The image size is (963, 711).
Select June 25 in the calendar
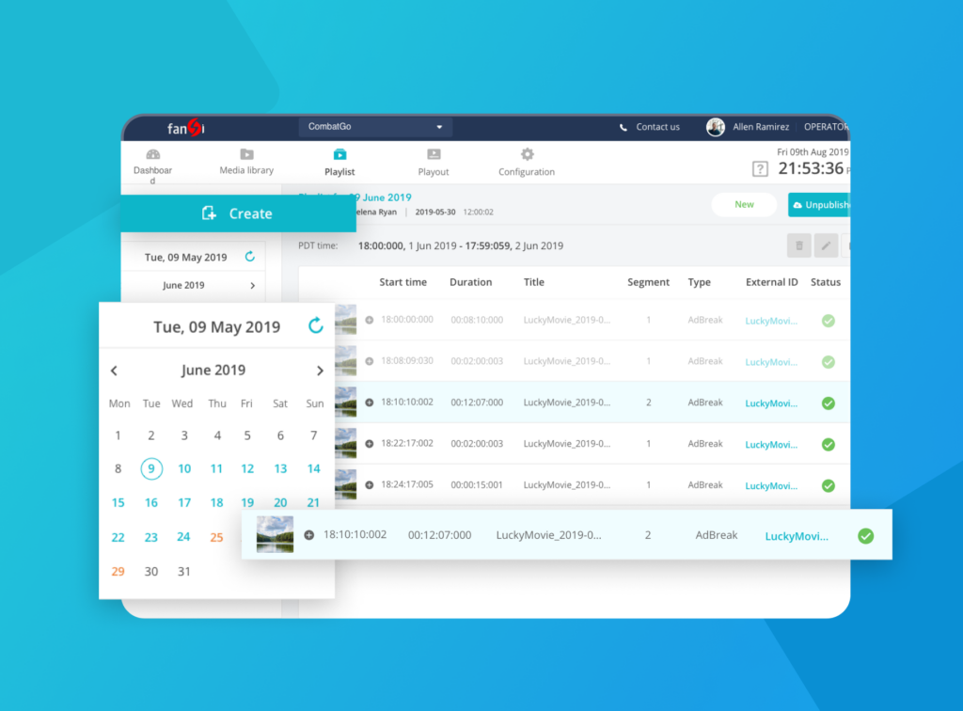pyautogui.click(x=216, y=537)
